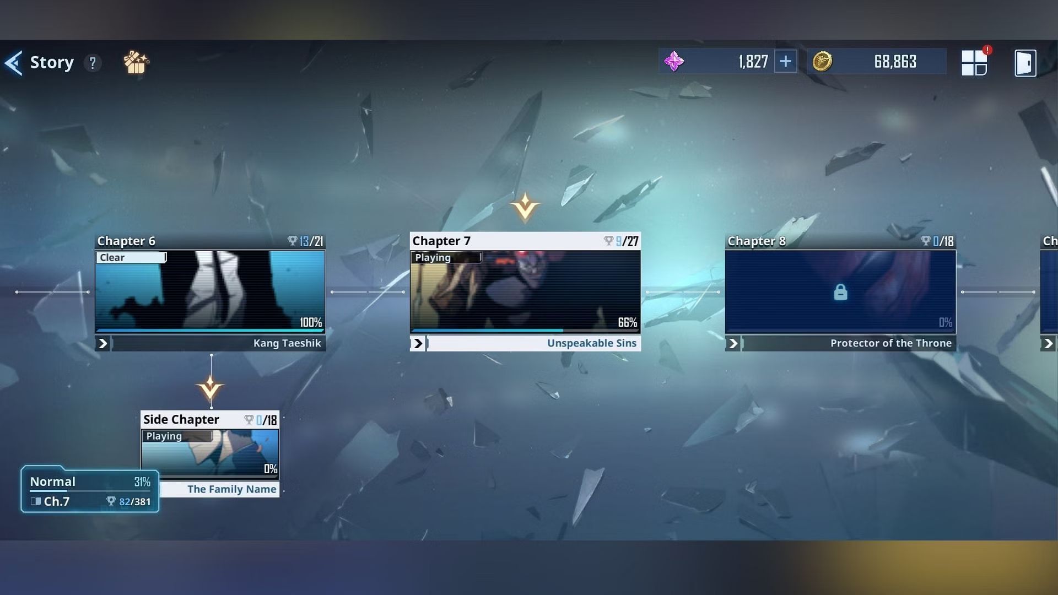Expand Chapter 6 Kang Taeshik story arrow
The height and width of the screenshot is (595, 1058).
[x=102, y=342]
